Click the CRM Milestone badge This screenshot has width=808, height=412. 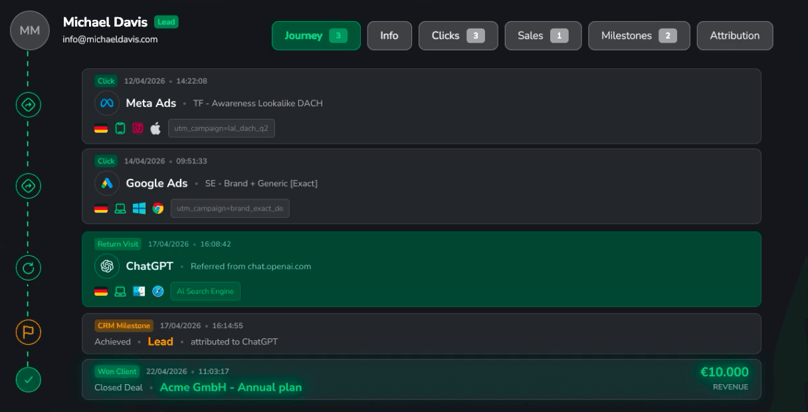coord(124,326)
